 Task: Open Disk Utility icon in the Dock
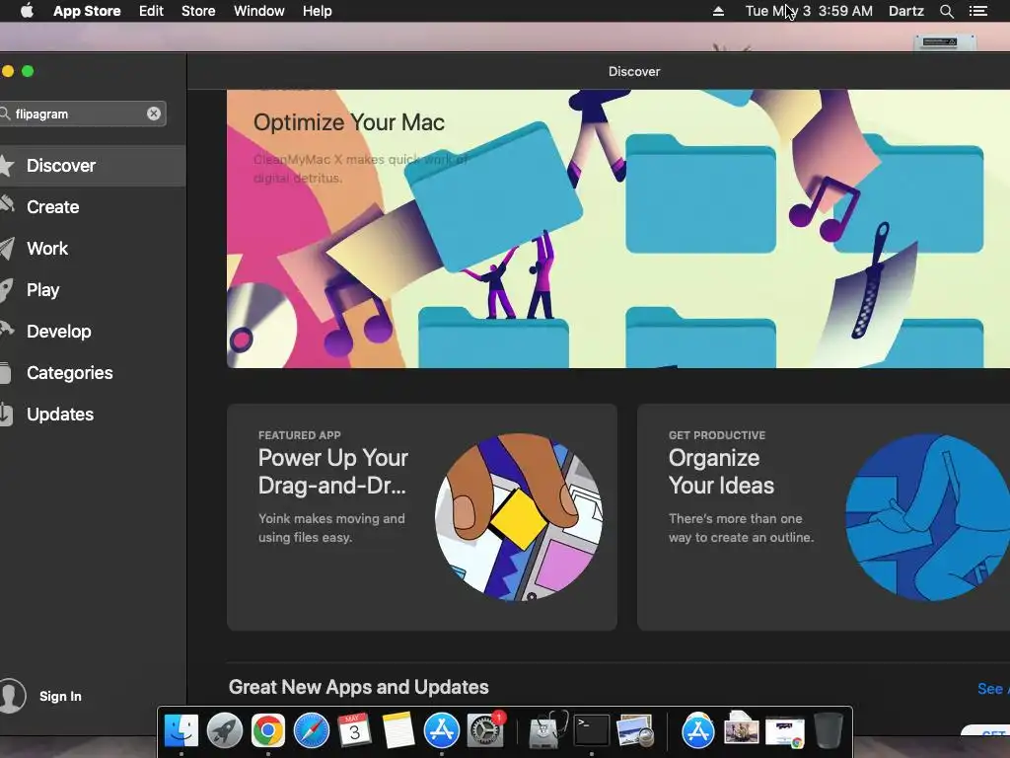(x=547, y=730)
